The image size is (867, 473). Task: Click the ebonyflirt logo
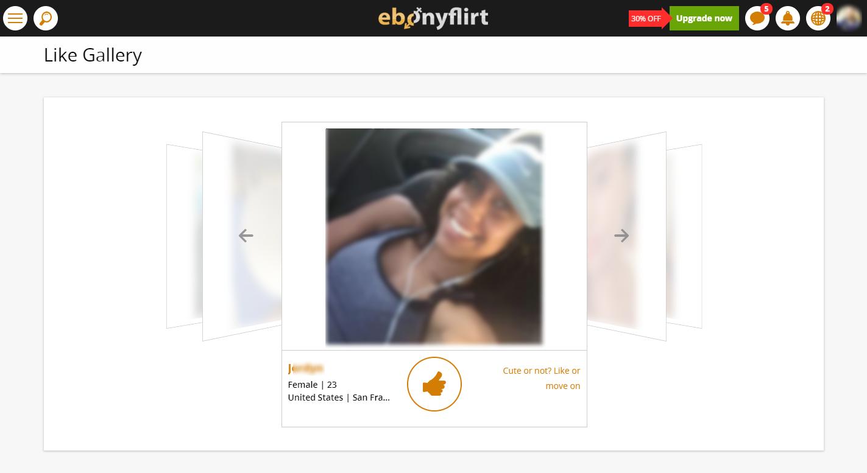point(433,18)
